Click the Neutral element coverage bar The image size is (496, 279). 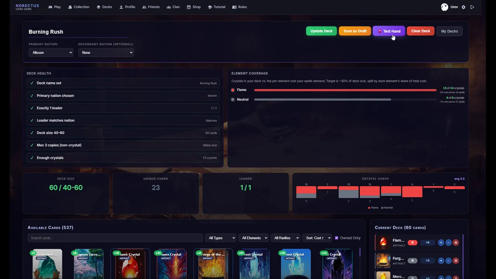[345, 100]
